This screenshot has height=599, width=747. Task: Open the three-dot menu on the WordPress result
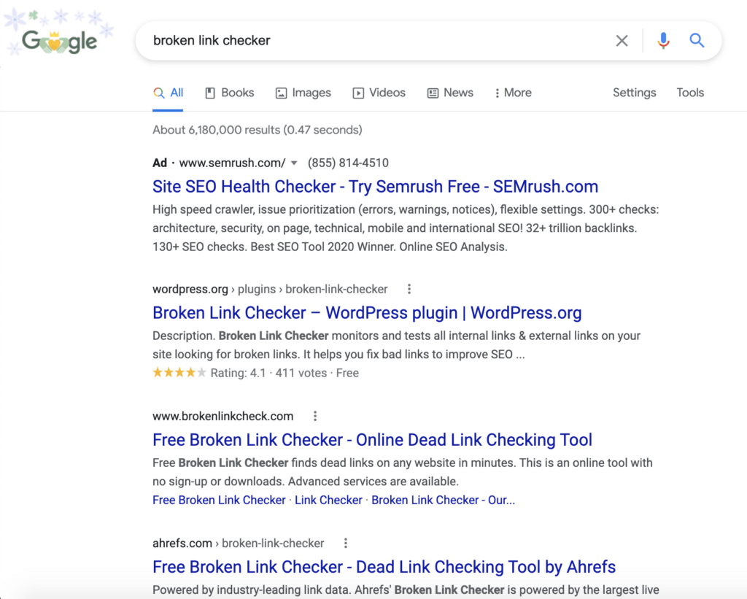(x=409, y=289)
